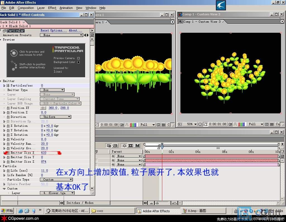Click the Options... link for Particular
286x222 pixels.
click(x=58, y=30)
